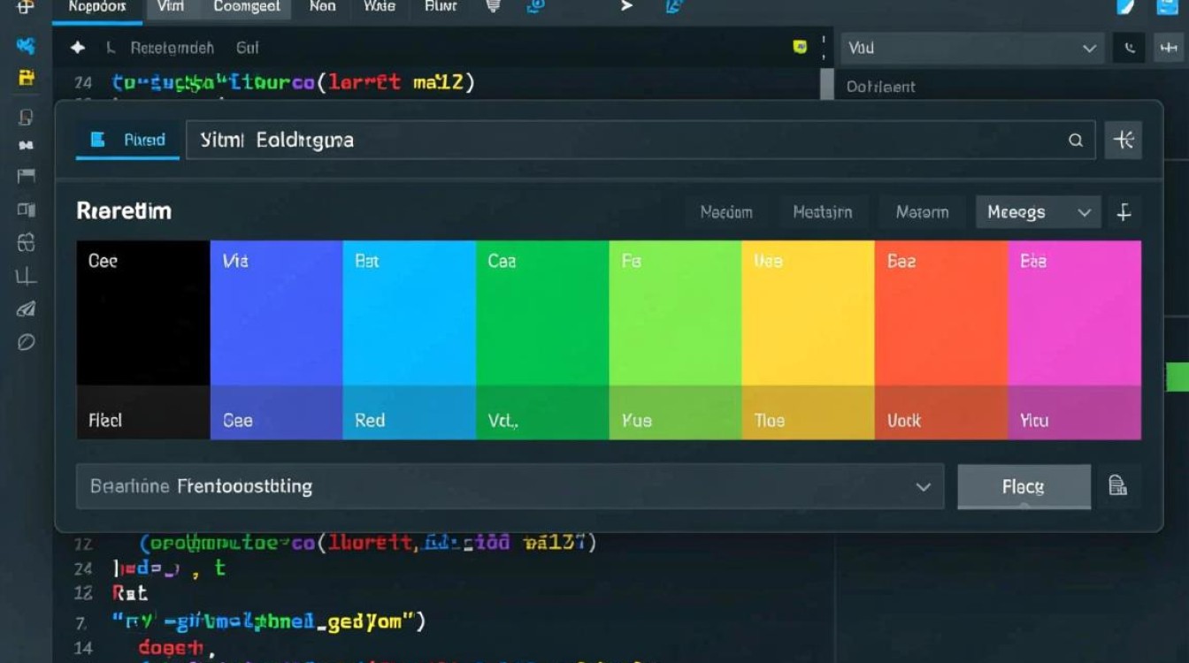Switch to the Coomgeel tab
Viewport: 1189px width, 663px height.
[247, 7]
